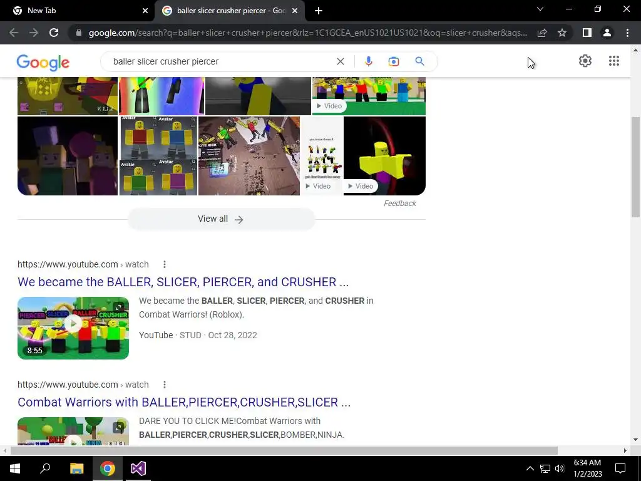Open the Windows notification center

click(x=620, y=468)
